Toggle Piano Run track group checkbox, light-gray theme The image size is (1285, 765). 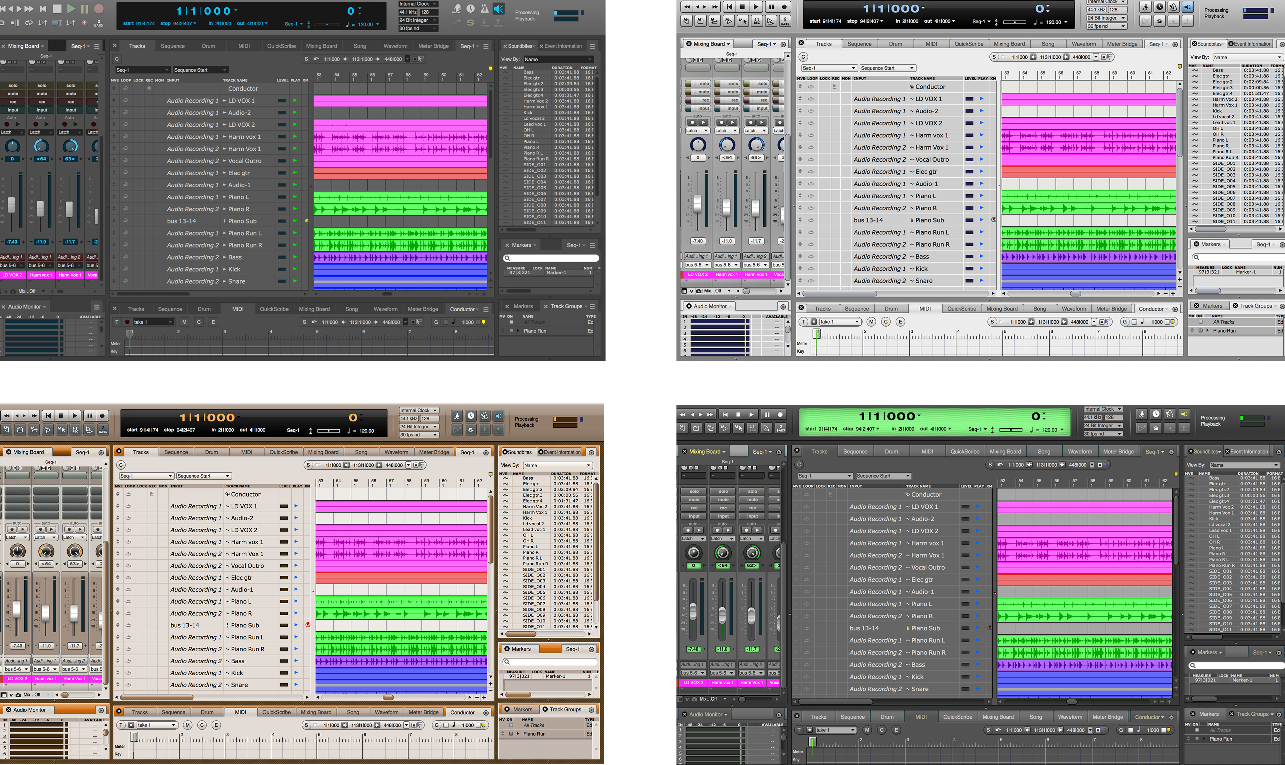(1200, 330)
